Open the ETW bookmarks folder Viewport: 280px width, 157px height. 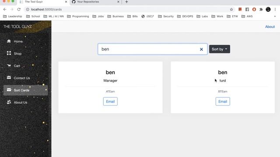(232, 17)
